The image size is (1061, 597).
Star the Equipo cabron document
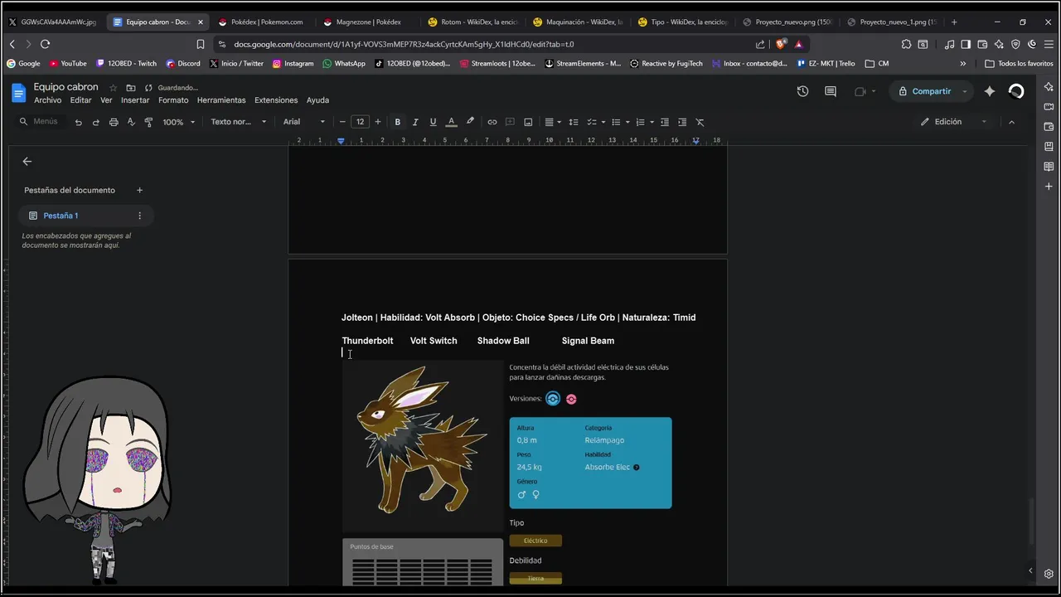[113, 88]
